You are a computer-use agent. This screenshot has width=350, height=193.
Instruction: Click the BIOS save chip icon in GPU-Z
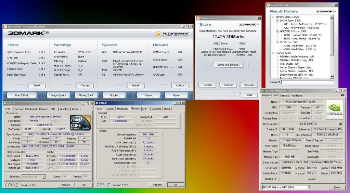[341, 124]
